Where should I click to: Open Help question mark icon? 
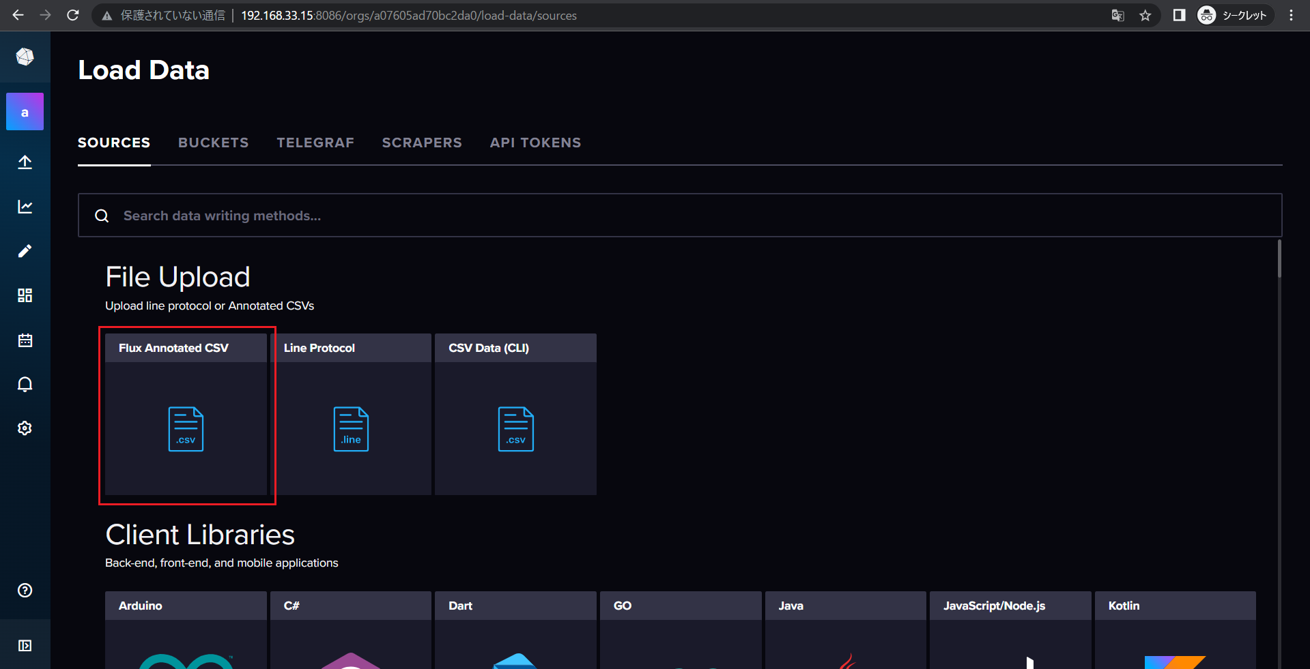(x=25, y=591)
